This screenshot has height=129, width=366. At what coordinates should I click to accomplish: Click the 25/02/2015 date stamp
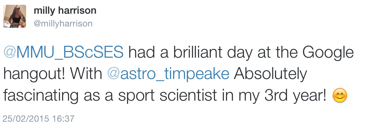(x=26, y=119)
